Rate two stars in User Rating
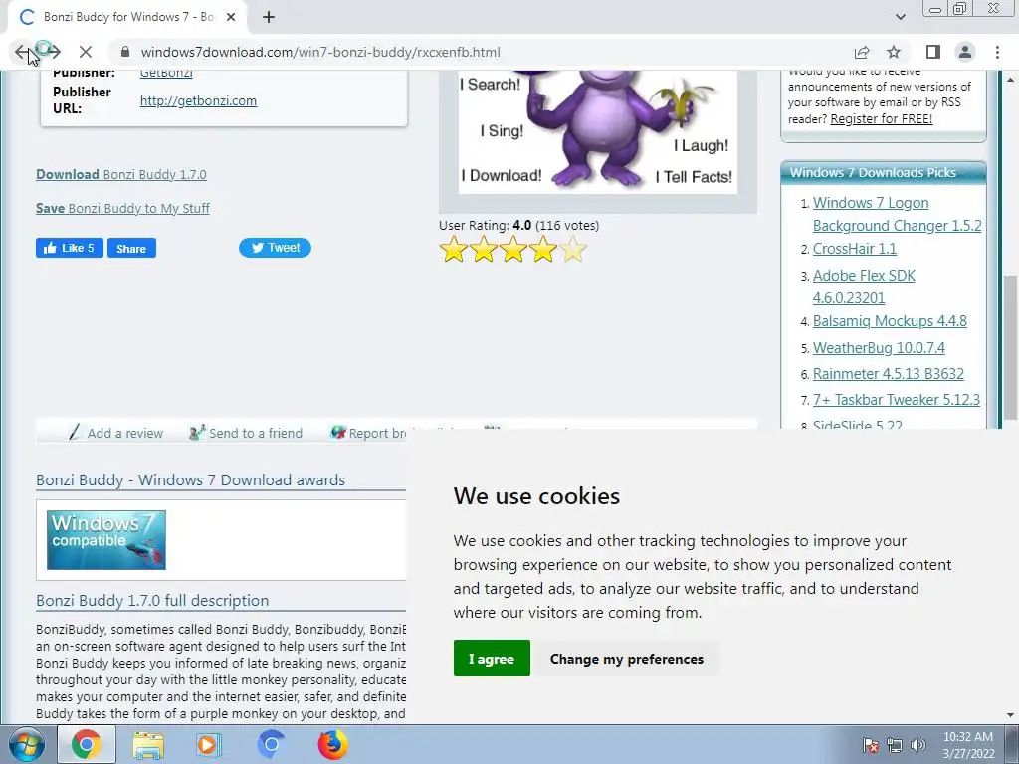Image resolution: width=1019 pixels, height=764 pixels. click(x=483, y=250)
